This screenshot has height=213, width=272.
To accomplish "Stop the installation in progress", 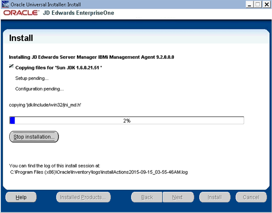I will point(34,137).
